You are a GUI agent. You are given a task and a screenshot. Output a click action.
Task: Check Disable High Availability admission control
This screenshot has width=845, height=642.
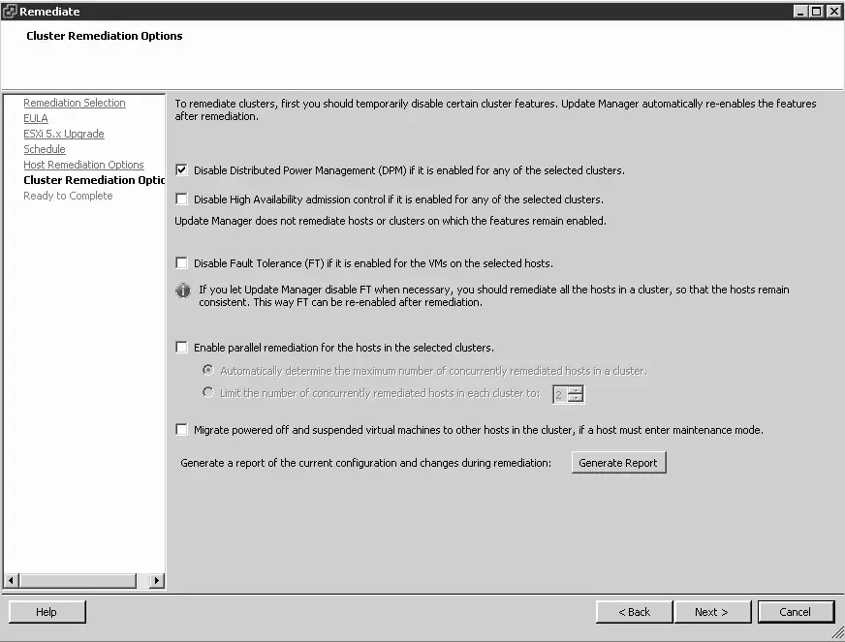click(181, 199)
